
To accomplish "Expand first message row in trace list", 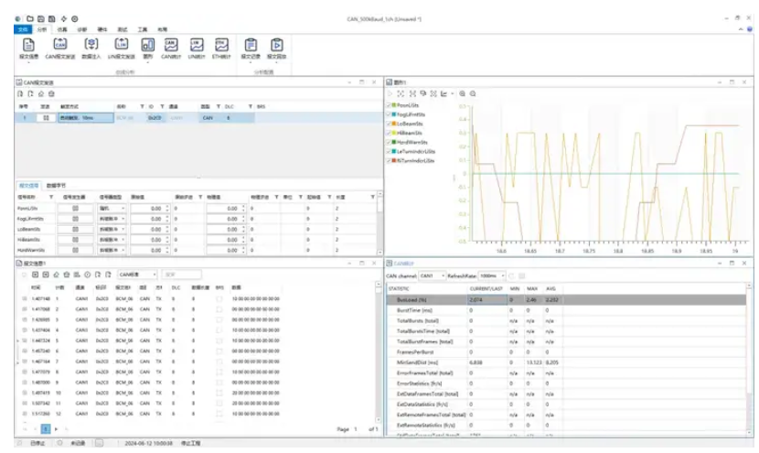I will tap(25, 298).
